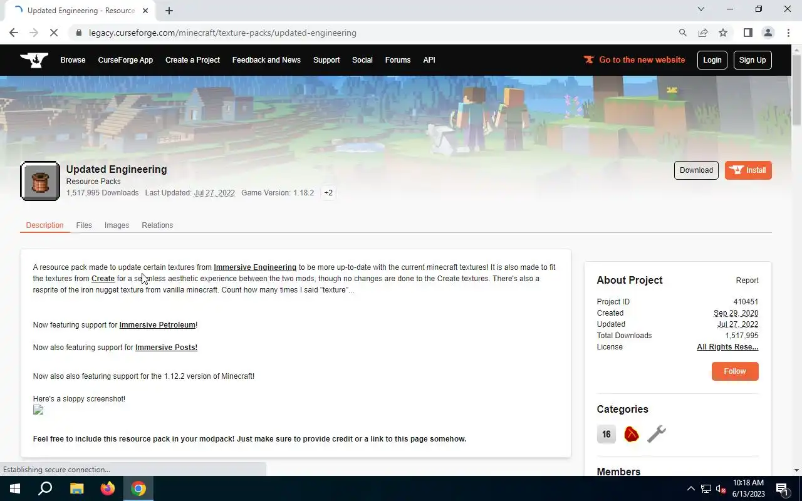Screen dimensions: 802x501
Task: Close the Updated Engineering tab
Action: tap(145, 11)
